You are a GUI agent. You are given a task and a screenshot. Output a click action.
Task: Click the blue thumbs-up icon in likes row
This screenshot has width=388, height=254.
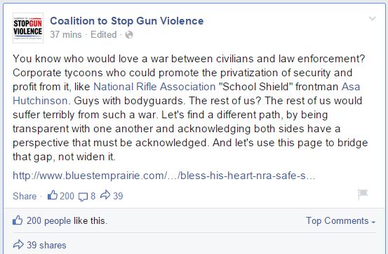18,220
